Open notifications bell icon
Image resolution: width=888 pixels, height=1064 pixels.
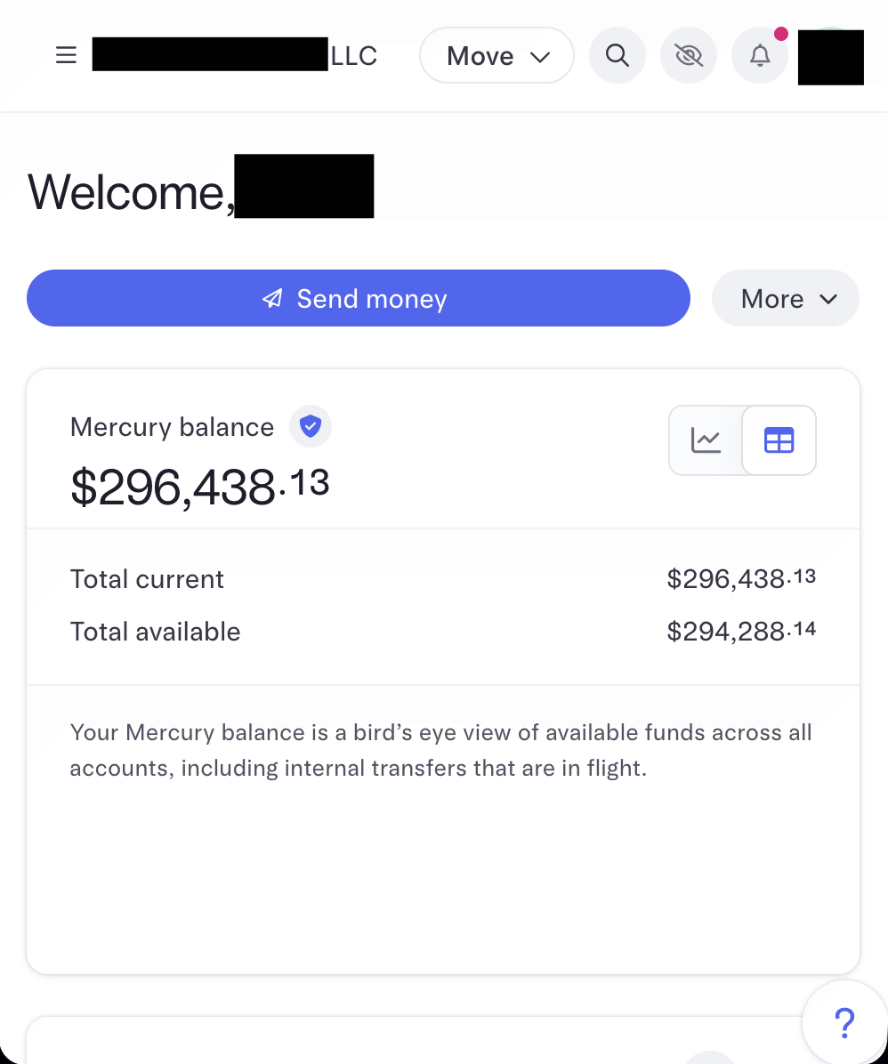[x=760, y=55]
